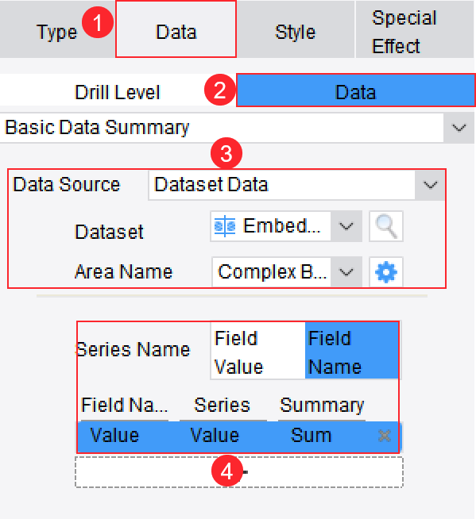
Task: Choose Field Name for Series Name
Action: 352,352
